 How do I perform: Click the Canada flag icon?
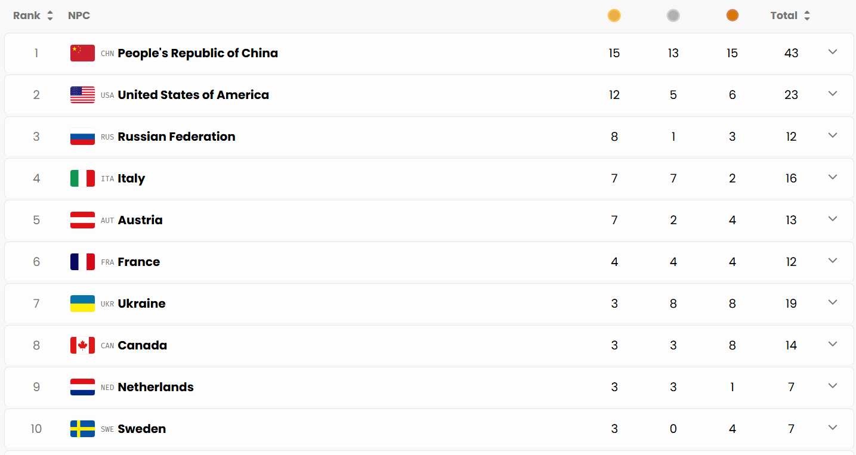[82, 345]
